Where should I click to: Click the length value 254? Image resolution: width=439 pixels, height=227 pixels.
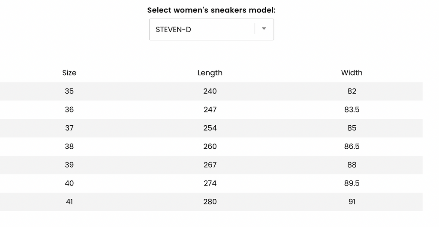[210, 128]
